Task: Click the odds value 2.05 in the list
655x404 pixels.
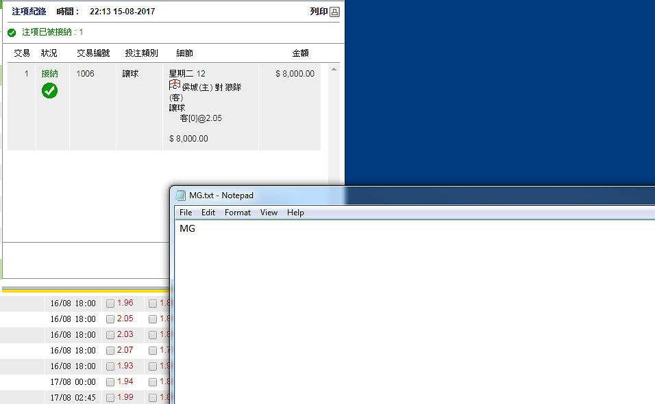Action: (125, 319)
